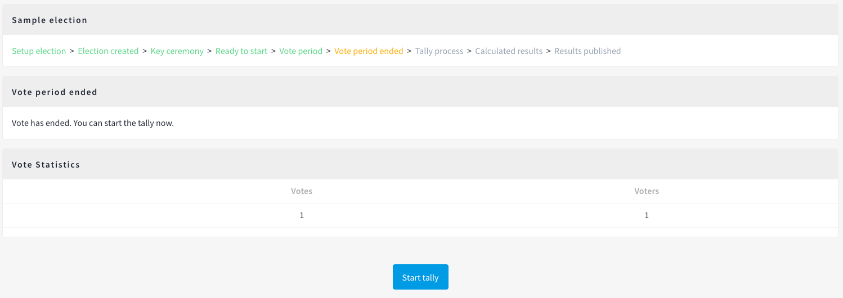Go to Results published step
Image resolution: width=843 pixels, height=298 pixels.
click(x=588, y=51)
